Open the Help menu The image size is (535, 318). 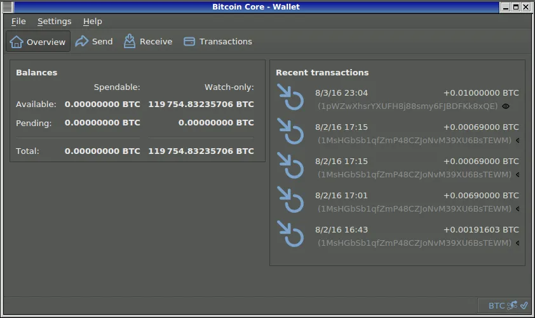[x=93, y=22]
